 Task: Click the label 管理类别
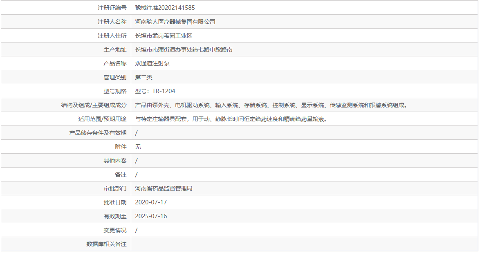(x=115, y=77)
